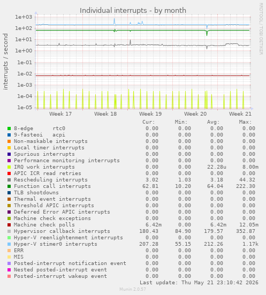This screenshot has width=266, height=295.
Task: Click the gray Rescheduling interrupts swatch
Action: (x=9, y=180)
